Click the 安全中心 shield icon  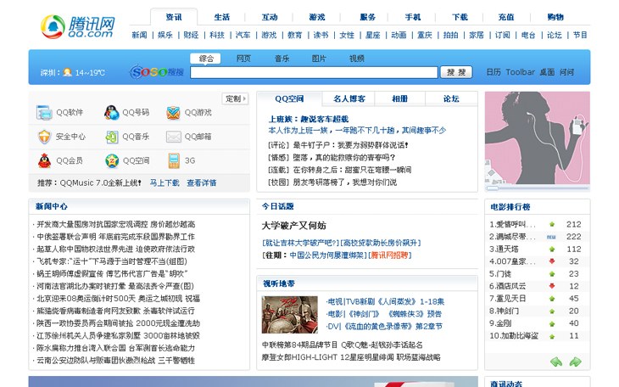click(x=44, y=137)
